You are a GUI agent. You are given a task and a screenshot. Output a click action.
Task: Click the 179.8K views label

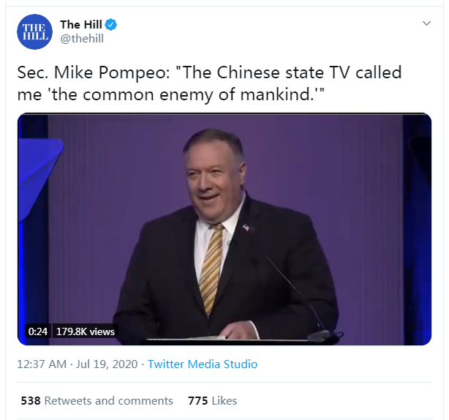[x=87, y=331]
